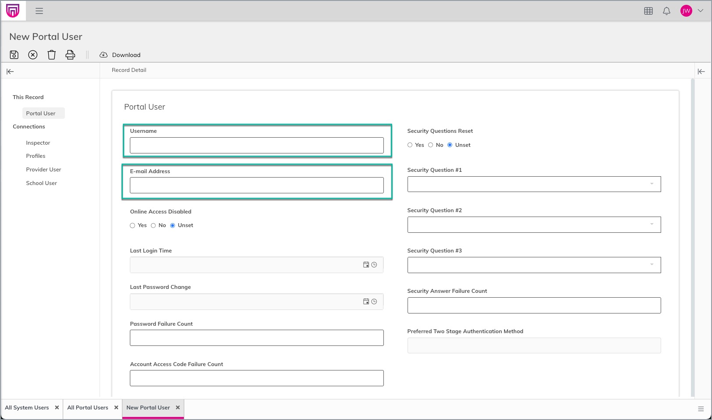Set Security Questions Reset to No
The height and width of the screenshot is (420, 712).
click(x=430, y=145)
